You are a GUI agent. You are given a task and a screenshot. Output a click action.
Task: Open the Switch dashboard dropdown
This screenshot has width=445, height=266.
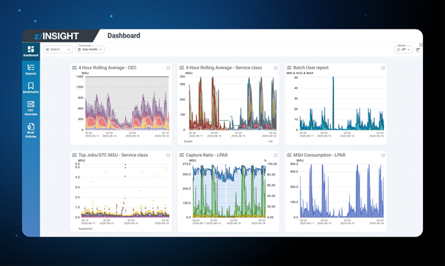click(x=58, y=49)
